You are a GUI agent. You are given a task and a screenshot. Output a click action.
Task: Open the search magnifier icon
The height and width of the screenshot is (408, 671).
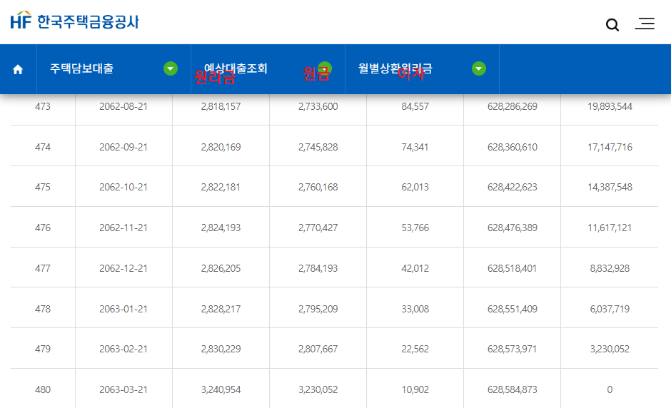tap(612, 25)
